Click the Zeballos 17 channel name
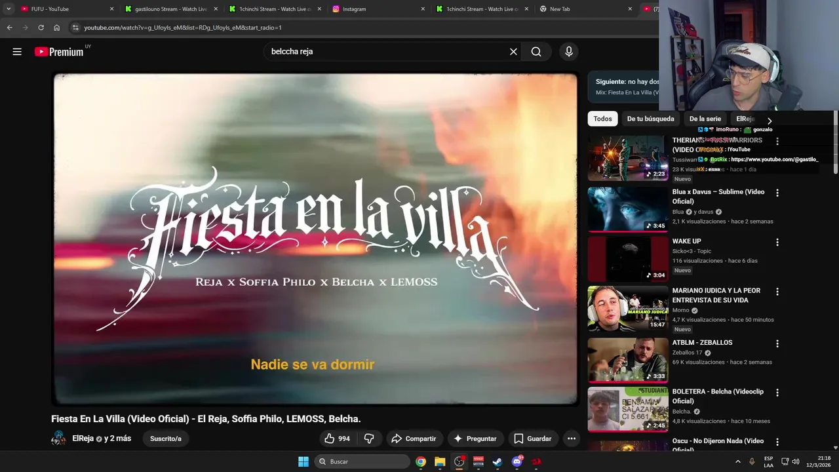This screenshot has height=472, width=839. (687, 353)
